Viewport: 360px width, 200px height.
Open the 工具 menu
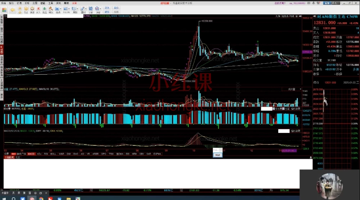51,3
